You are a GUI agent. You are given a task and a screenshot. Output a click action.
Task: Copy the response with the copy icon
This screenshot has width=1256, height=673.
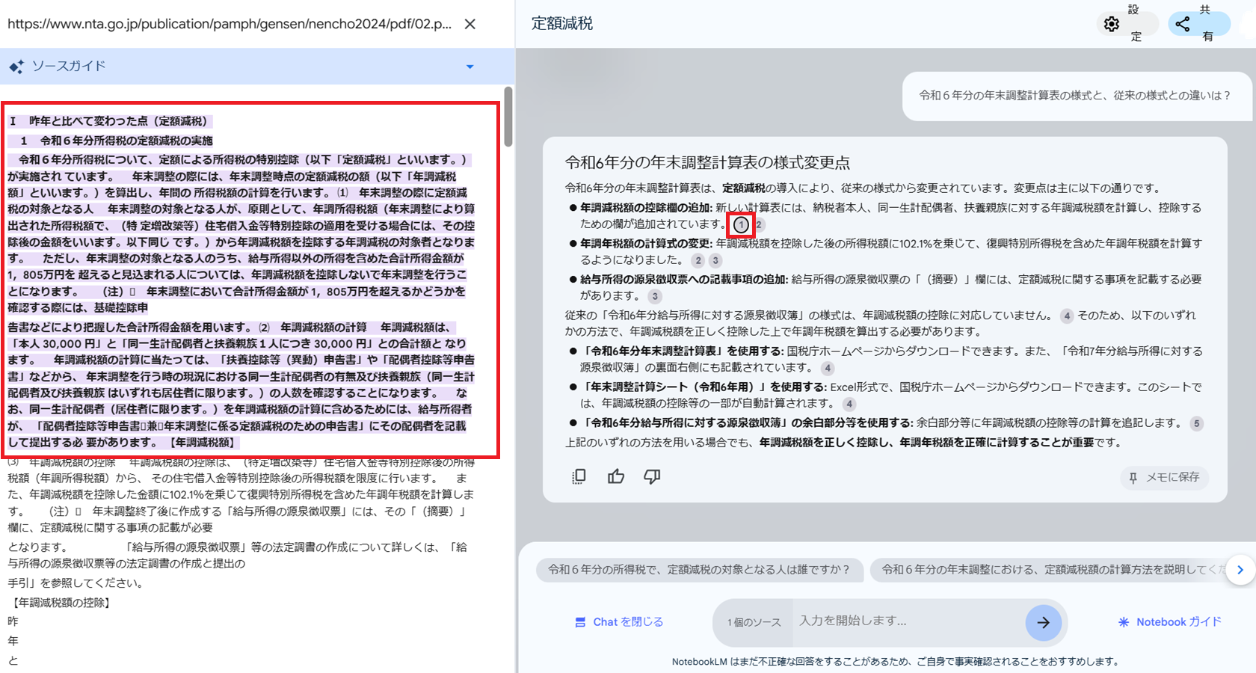[579, 476]
